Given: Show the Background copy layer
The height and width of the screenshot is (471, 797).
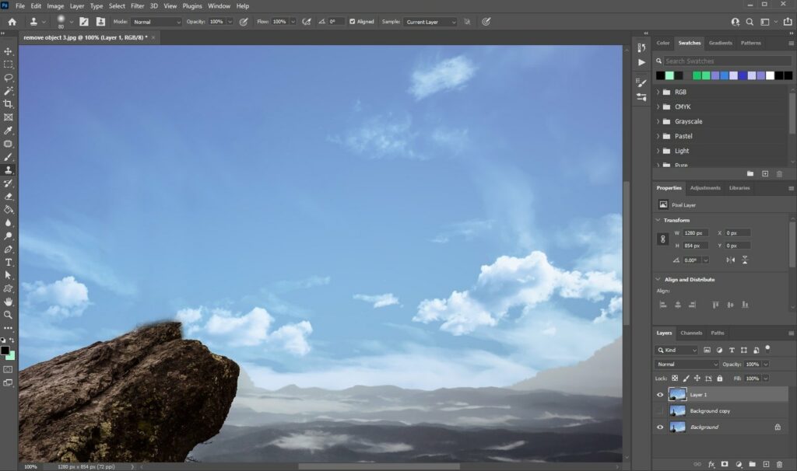Looking at the screenshot, I should [x=660, y=410].
